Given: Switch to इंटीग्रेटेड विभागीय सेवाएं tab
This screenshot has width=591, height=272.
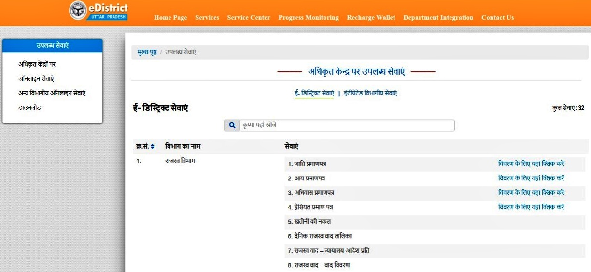Looking at the screenshot, I should (370, 93).
